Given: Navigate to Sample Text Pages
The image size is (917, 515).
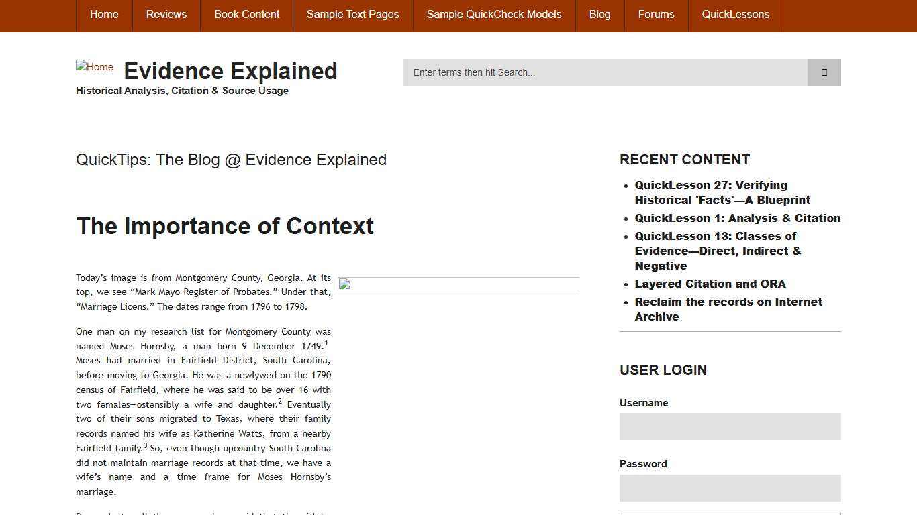Looking at the screenshot, I should pyautogui.click(x=352, y=14).
